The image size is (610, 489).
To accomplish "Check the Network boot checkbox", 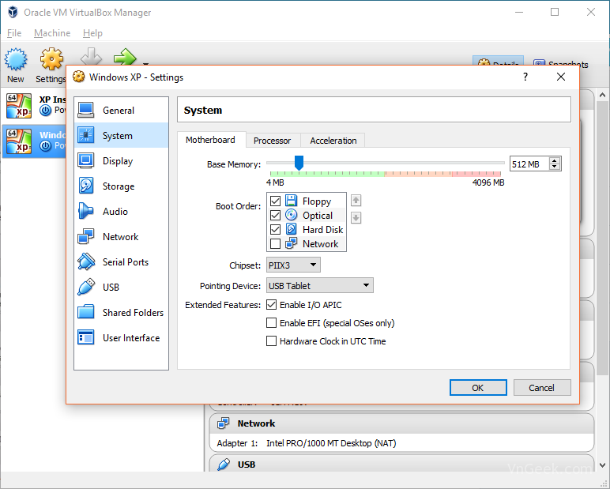I will 276,243.
